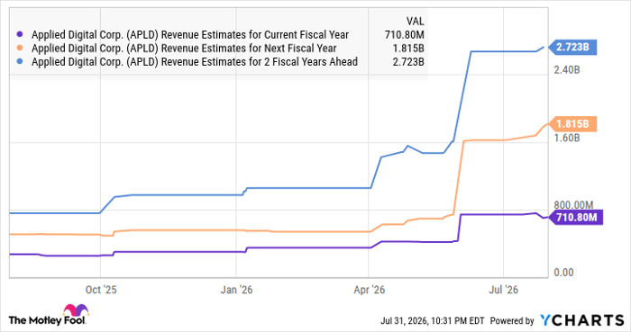Select the Revenue Estimates for Next Fiscal Year label

pyautogui.click(x=184, y=49)
